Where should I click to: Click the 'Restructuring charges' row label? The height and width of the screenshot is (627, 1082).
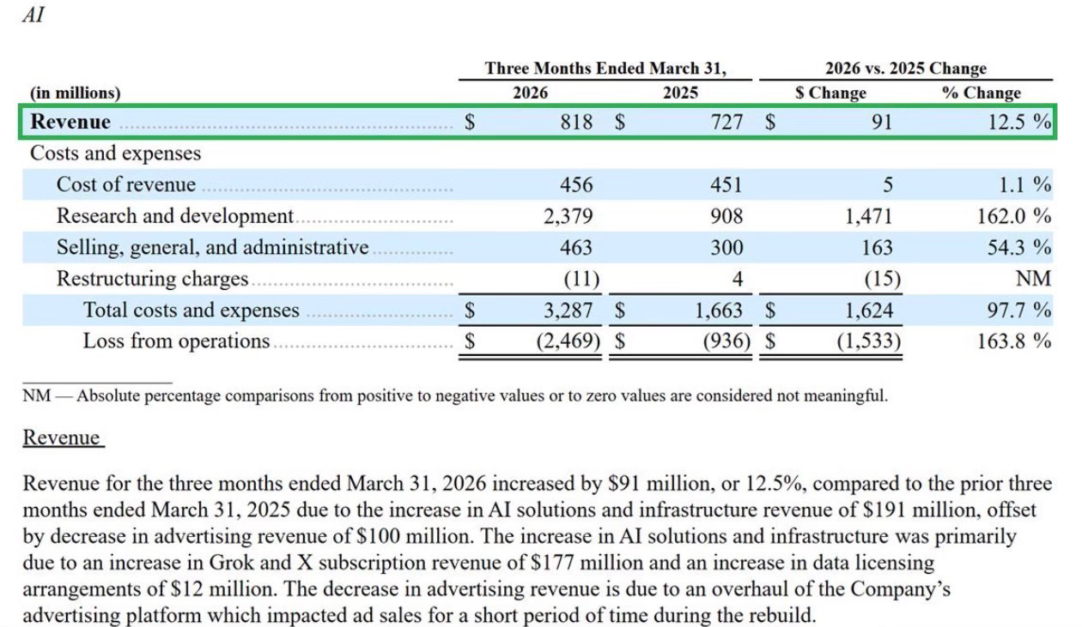(152, 279)
